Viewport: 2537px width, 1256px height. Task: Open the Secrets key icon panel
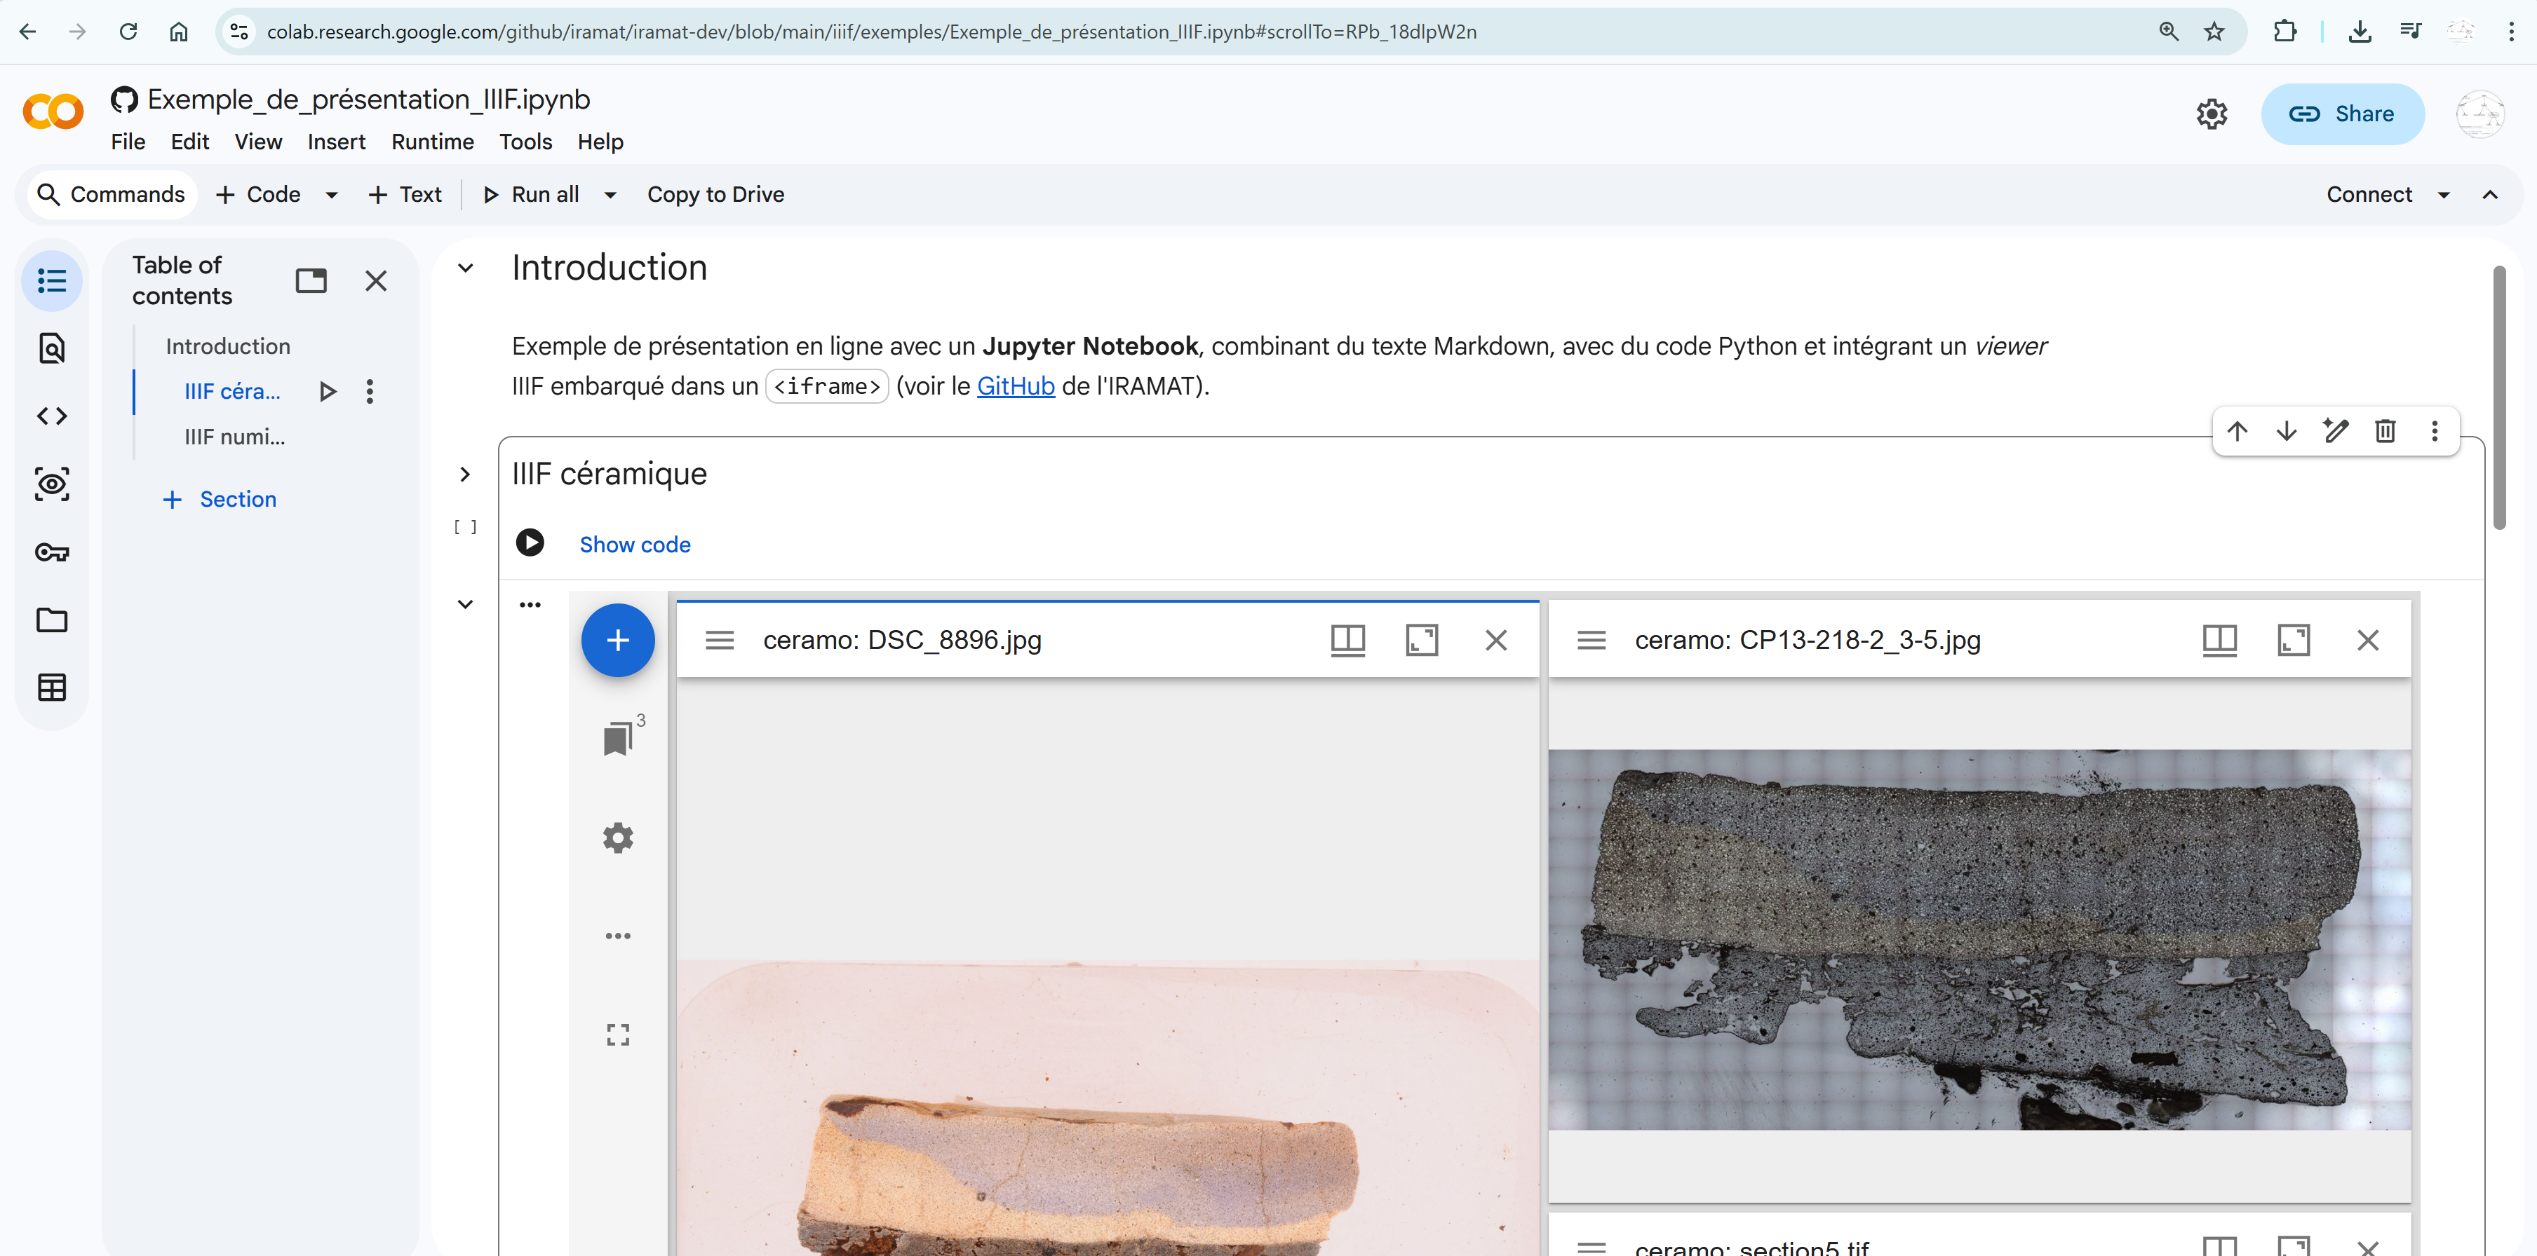click(51, 552)
